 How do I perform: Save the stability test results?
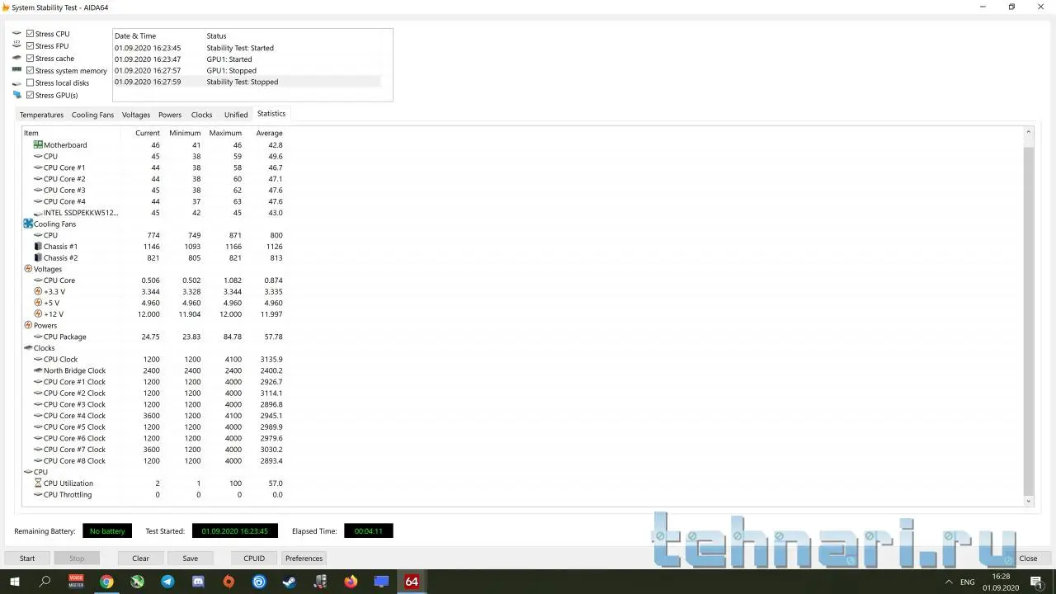coord(190,559)
